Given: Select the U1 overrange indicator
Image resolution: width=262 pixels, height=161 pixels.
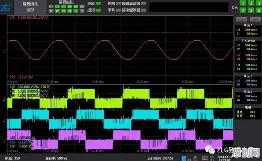Looking at the screenshot, I should 51,7.
